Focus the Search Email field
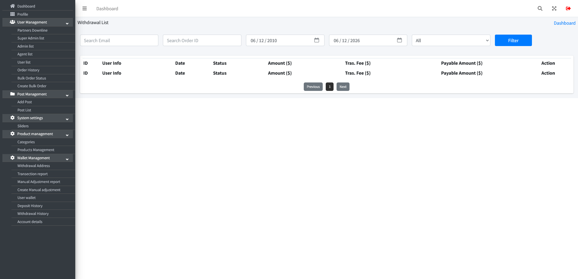This screenshot has height=279, width=578. point(119,40)
